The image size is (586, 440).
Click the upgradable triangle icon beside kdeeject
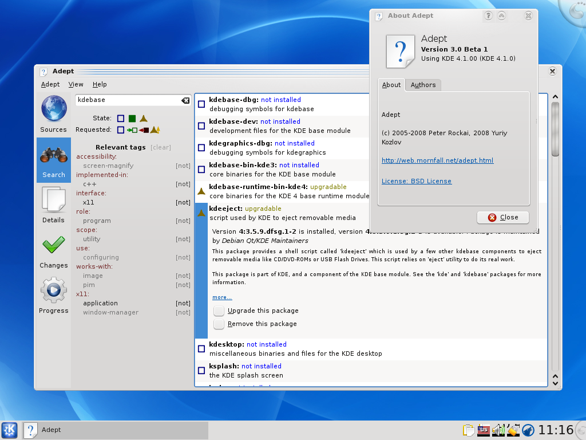201,213
